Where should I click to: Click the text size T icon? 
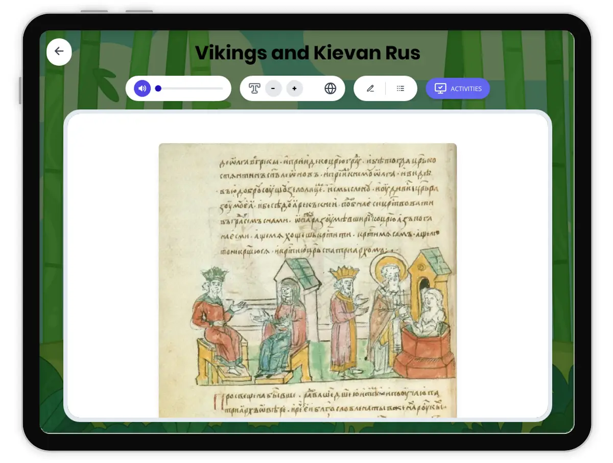(254, 88)
